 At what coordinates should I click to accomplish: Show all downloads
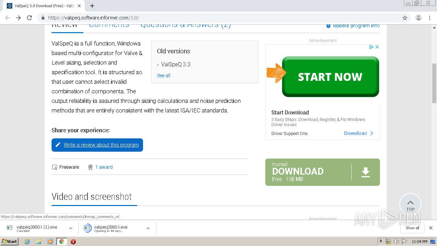pos(412,228)
